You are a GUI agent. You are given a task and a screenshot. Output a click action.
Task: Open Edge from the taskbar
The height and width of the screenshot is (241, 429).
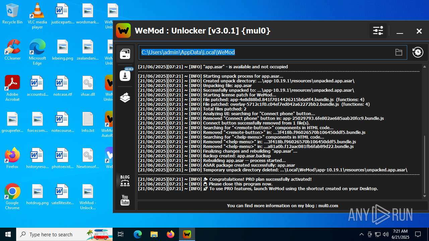pos(138,234)
